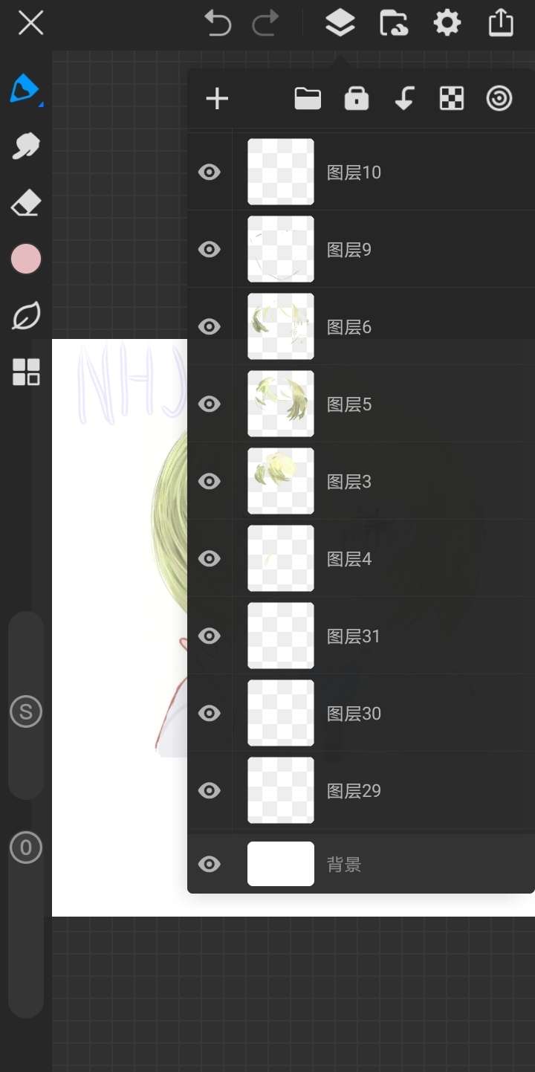Toggle alpha lock checkerboard icon
The image size is (535, 1072).
[452, 99]
